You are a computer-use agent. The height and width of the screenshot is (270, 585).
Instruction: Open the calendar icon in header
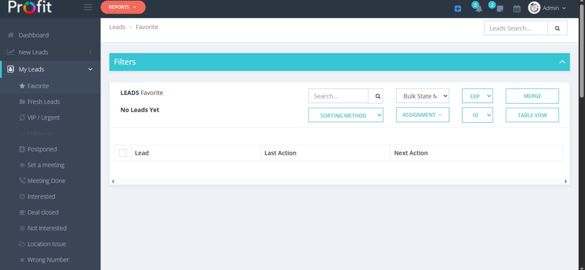click(517, 9)
